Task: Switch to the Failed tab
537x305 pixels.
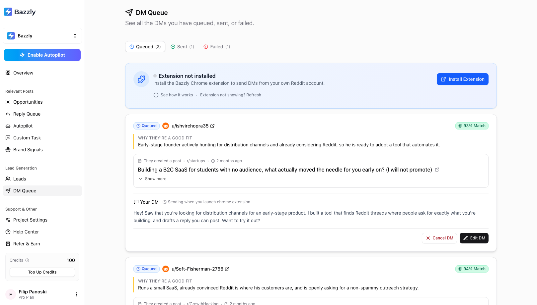Action: [217, 47]
